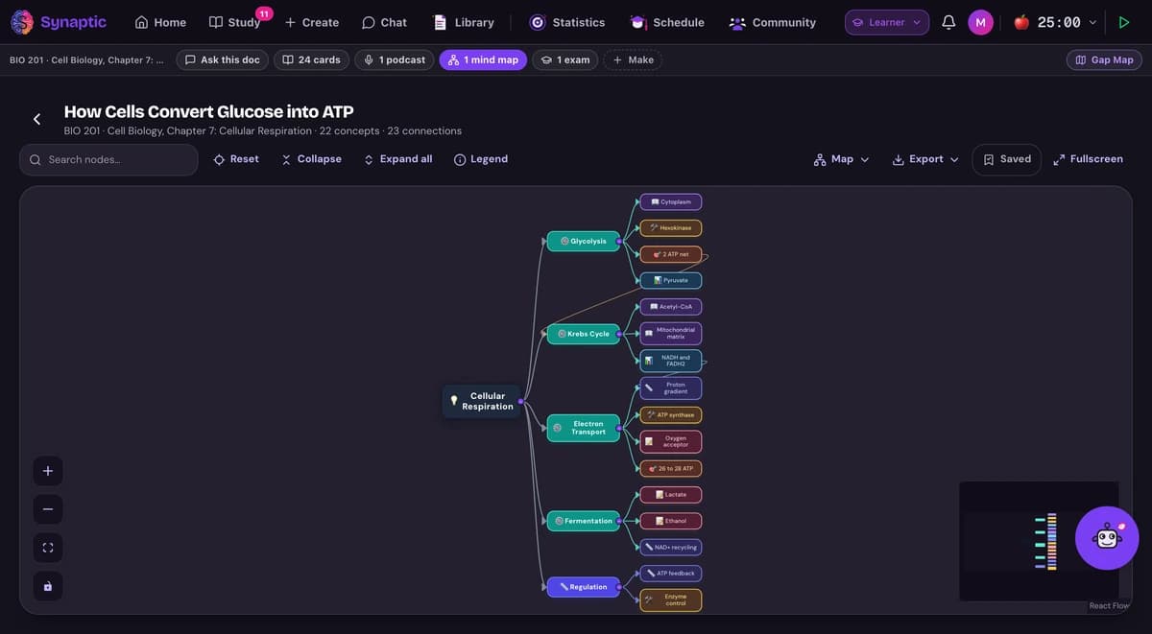Open the Export dropdown
1152x634 pixels.
point(925,159)
